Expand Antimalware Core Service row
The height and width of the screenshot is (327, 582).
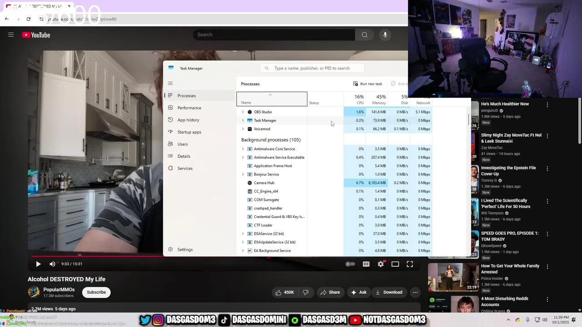pos(243,149)
